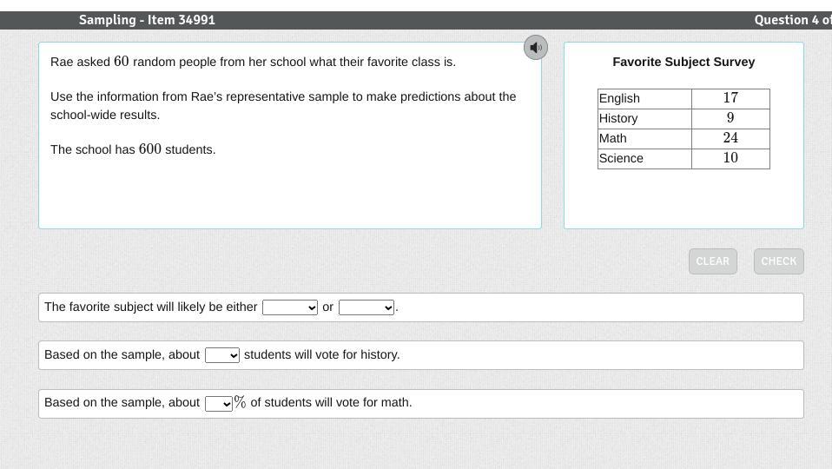Click the Question 4 indicator in header
832x469 pixels.
[x=791, y=20]
